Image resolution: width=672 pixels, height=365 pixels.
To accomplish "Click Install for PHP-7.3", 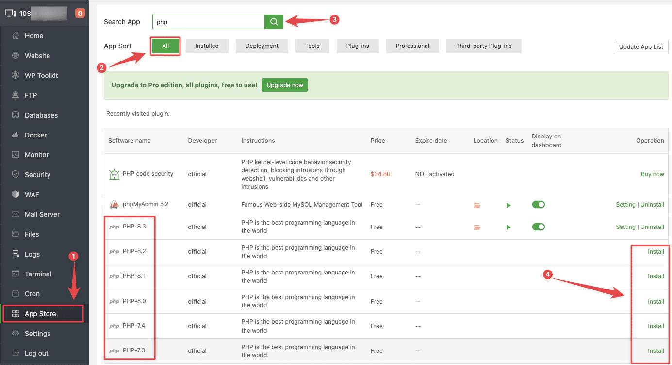I will click(x=656, y=351).
